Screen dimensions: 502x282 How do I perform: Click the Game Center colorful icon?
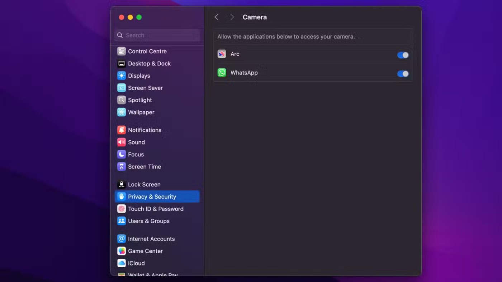pos(122,251)
